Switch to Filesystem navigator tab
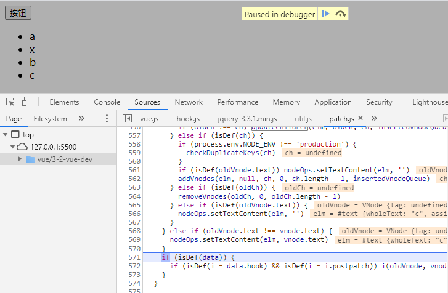The height and width of the screenshot is (293, 448). [x=51, y=119]
